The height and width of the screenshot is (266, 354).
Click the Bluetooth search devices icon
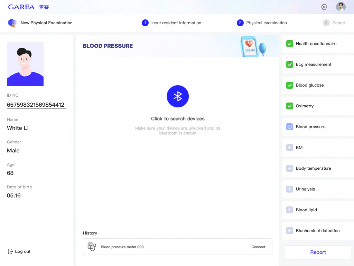(x=178, y=96)
